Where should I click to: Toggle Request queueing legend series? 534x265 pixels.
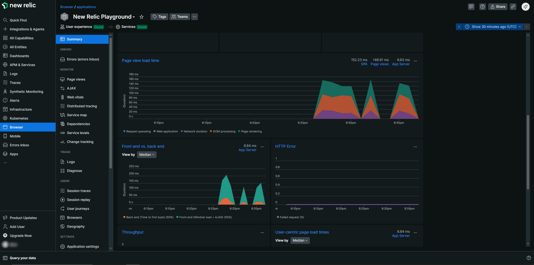coord(138,132)
